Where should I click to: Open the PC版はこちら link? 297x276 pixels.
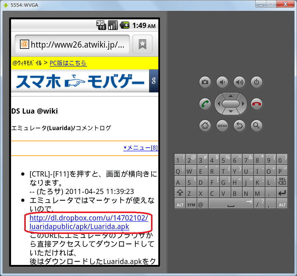tap(68, 63)
